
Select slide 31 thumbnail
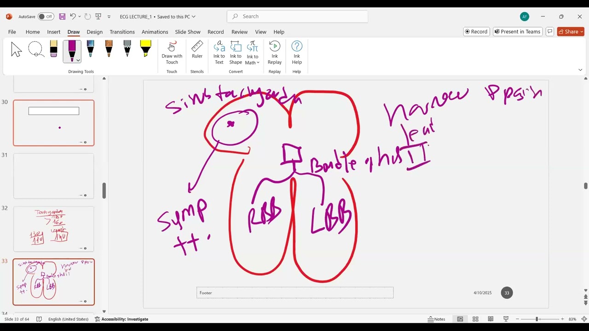point(54,176)
